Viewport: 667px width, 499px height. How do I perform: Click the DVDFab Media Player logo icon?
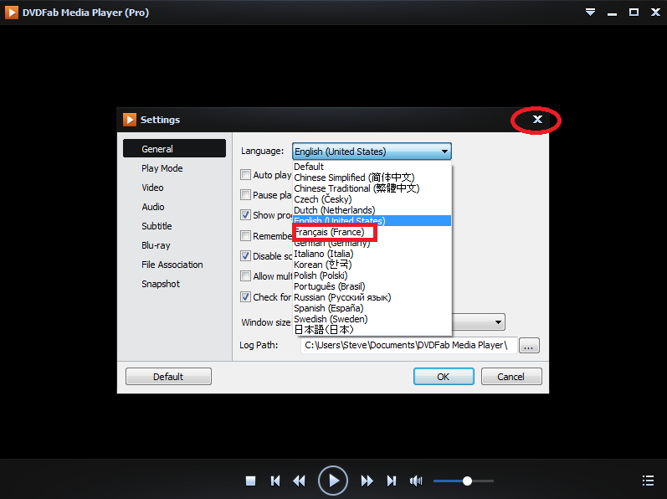click(12, 13)
